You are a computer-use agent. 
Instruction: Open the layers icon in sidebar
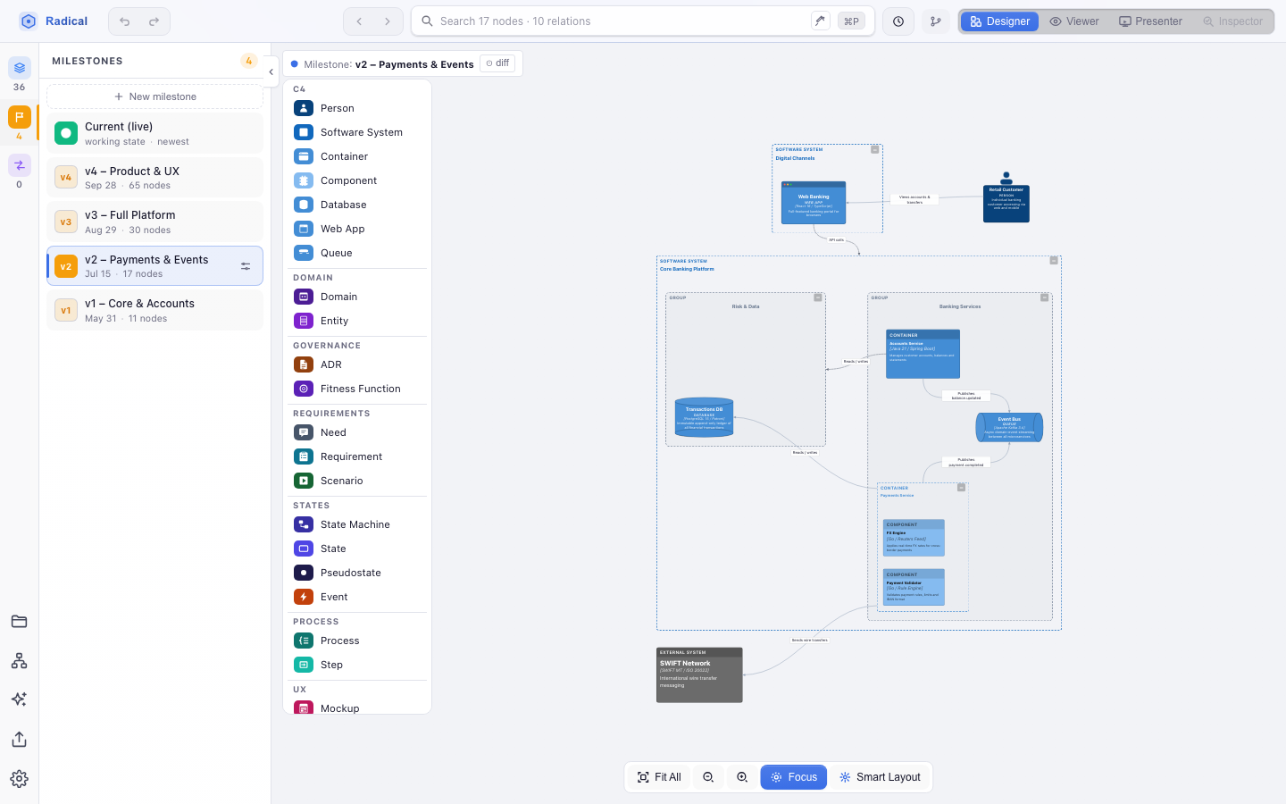tap(20, 68)
